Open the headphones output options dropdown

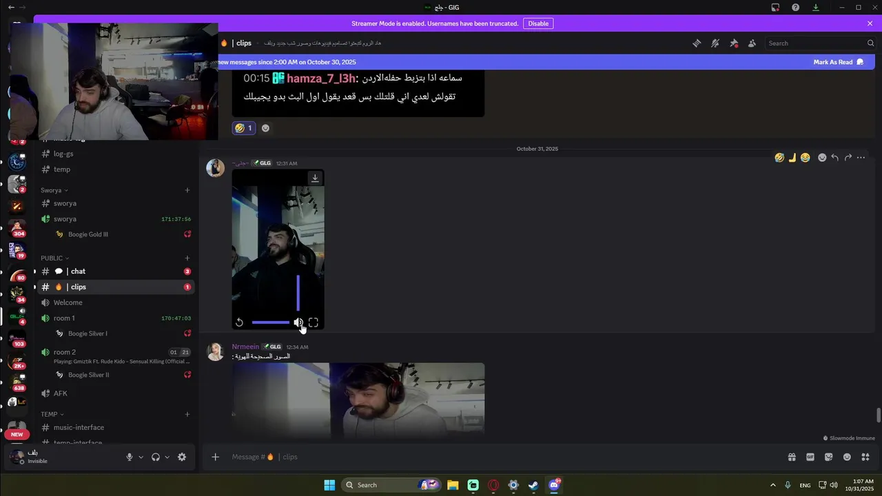[x=167, y=457]
